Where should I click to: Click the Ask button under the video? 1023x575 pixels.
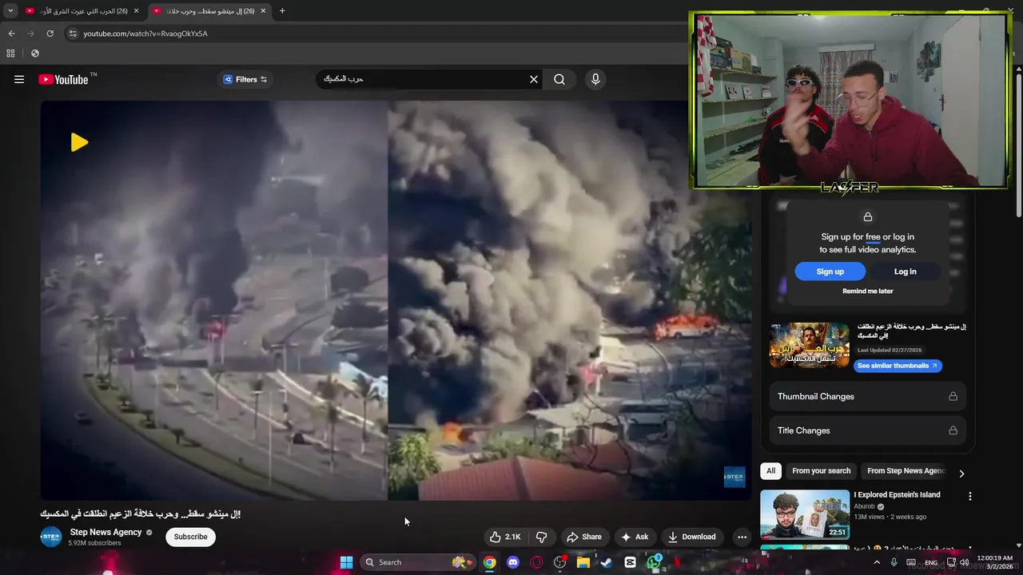tap(635, 537)
